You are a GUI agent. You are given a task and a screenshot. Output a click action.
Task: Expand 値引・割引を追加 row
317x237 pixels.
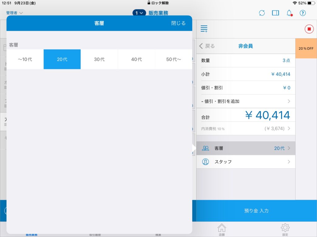point(246,101)
